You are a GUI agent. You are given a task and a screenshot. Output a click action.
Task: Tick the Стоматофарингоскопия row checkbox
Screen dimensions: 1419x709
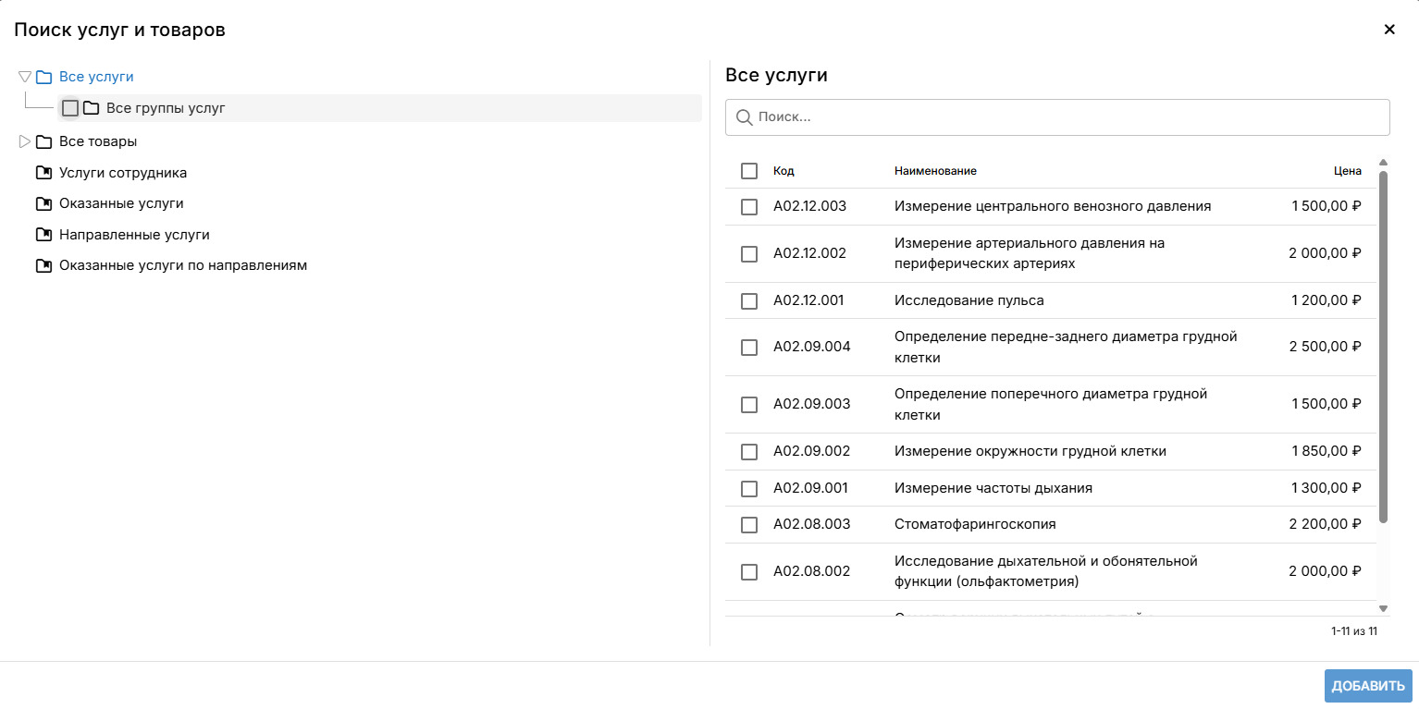749,524
